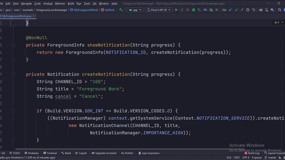
Task: Open the Edit menu
Action: pyautogui.click(x=8, y=4)
